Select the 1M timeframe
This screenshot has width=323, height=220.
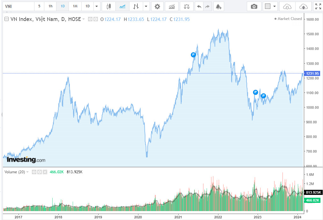75,6
